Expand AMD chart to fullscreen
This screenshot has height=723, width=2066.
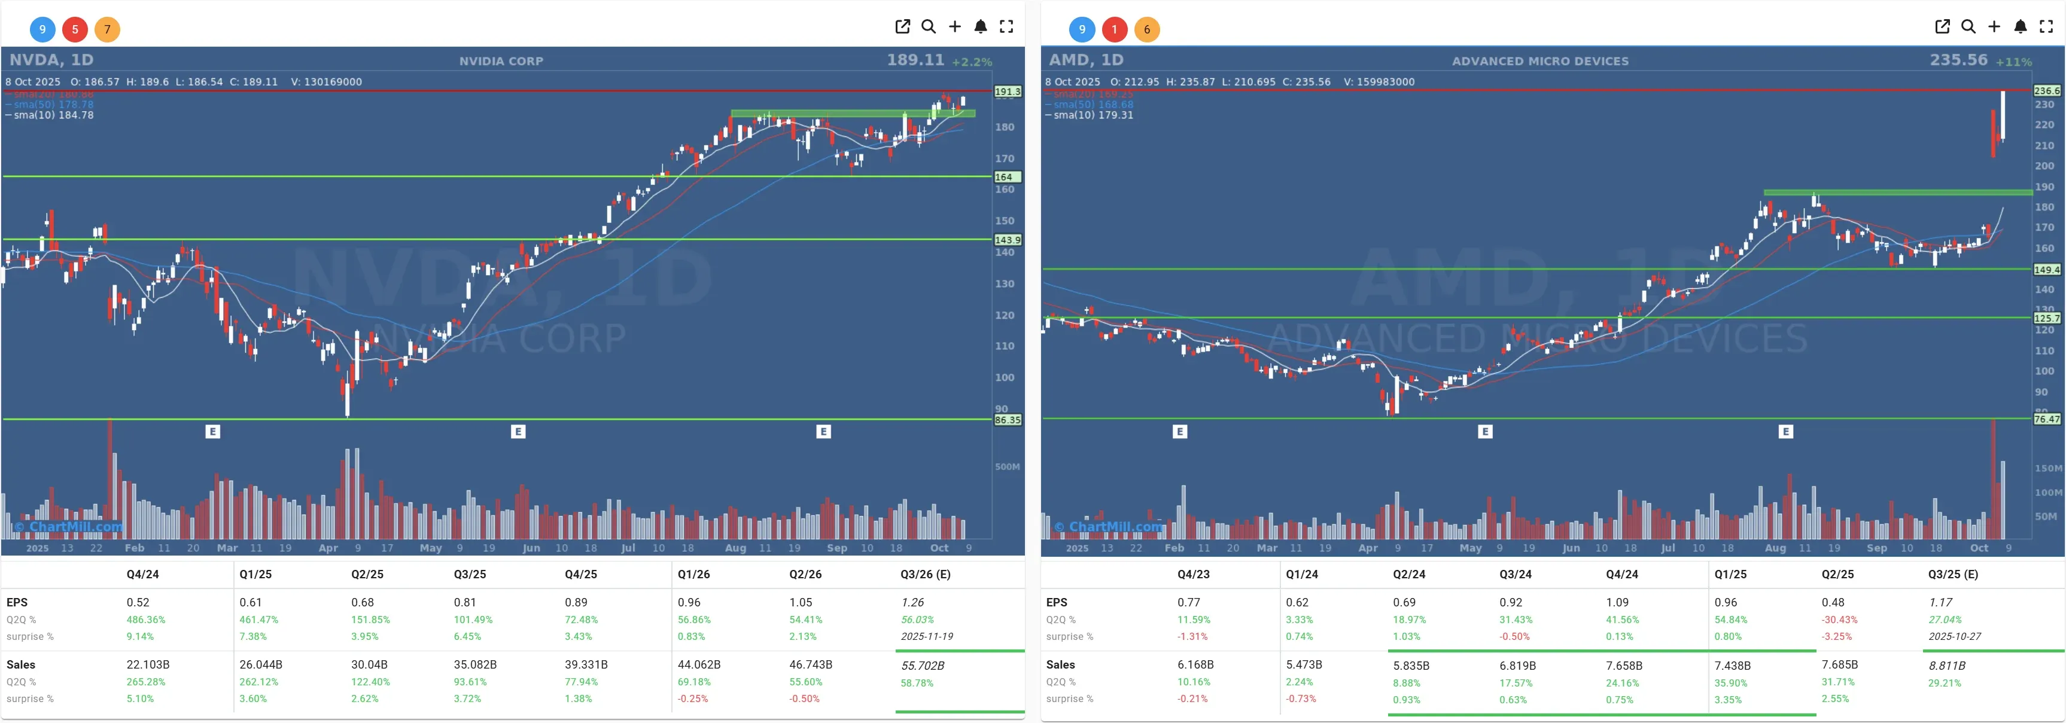coord(2046,26)
